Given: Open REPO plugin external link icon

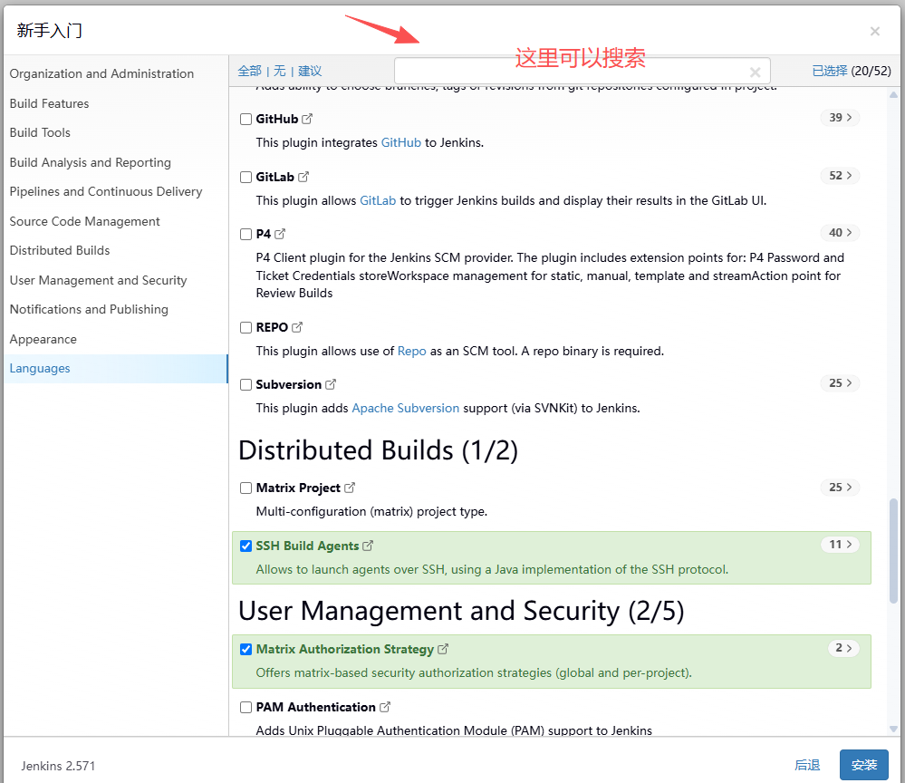Looking at the screenshot, I should click(x=297, y=327).
